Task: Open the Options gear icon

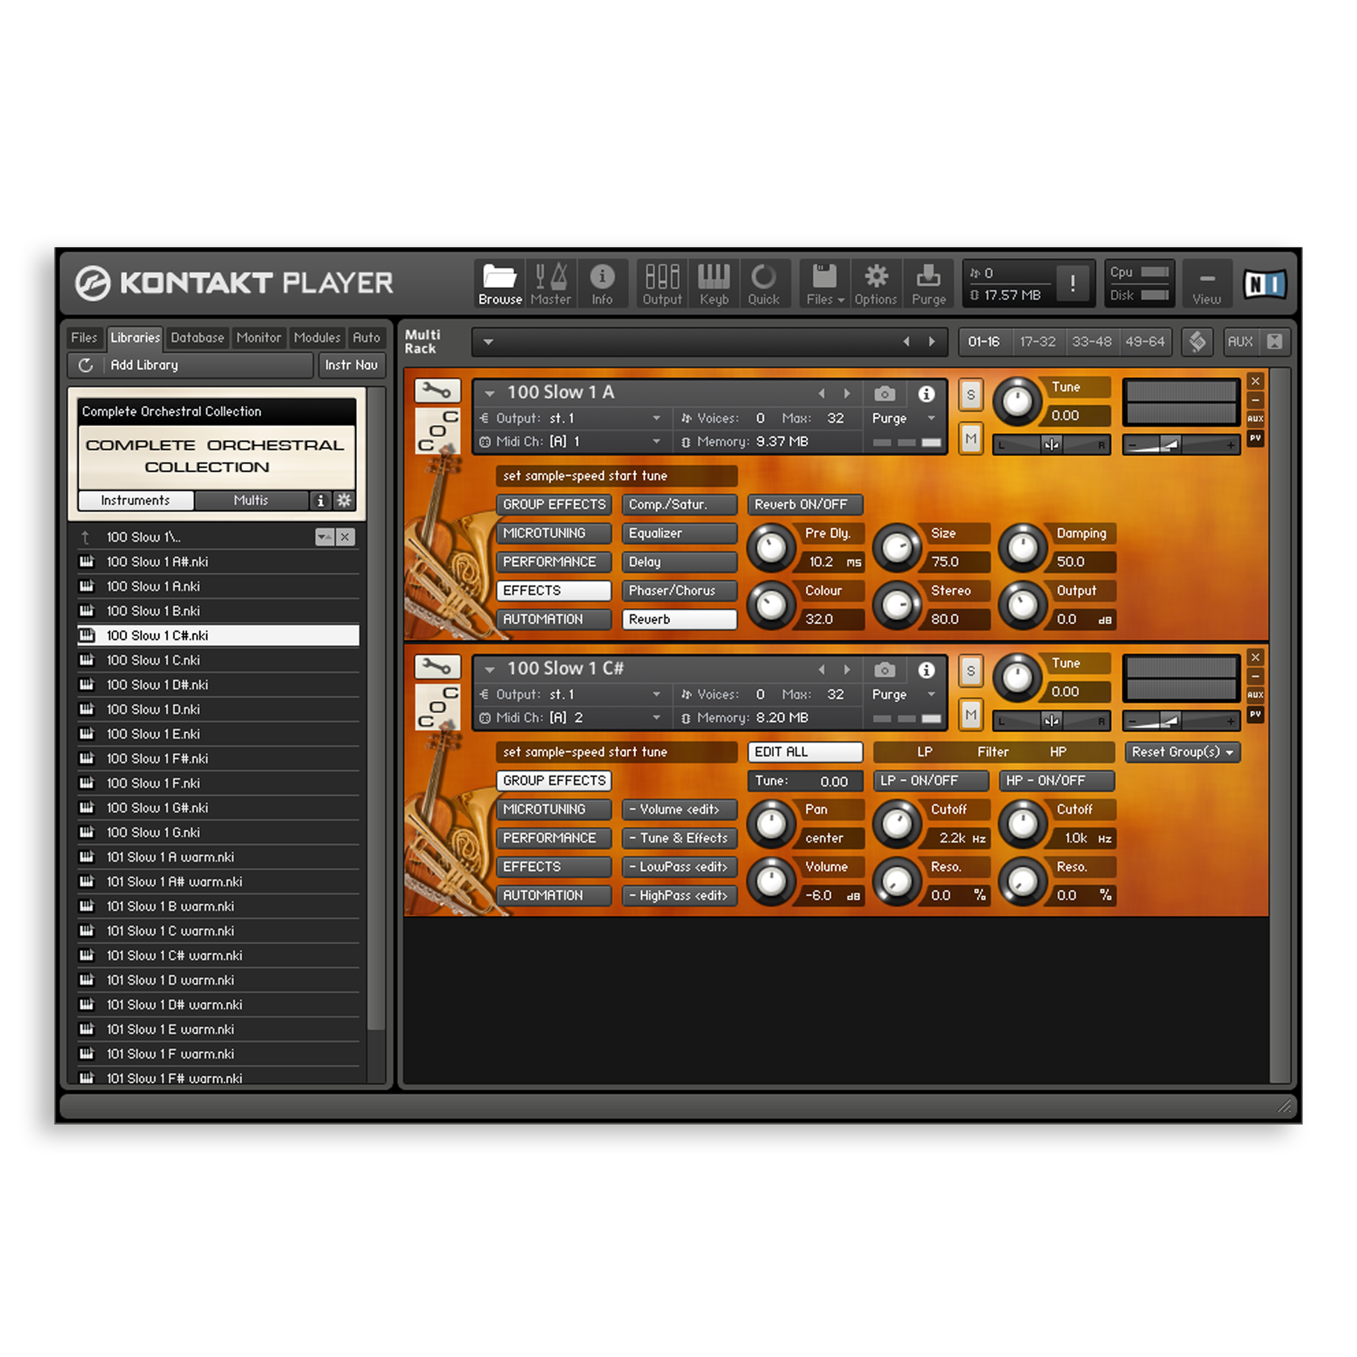Action: 876,284
